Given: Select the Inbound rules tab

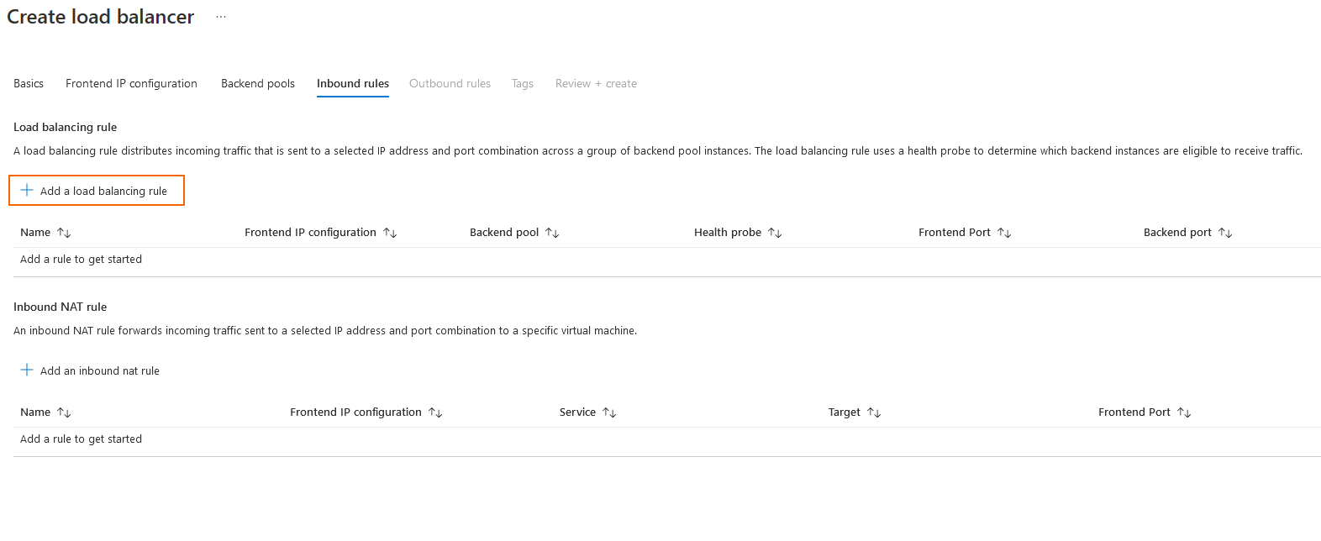Looking at the screenshot, I should [x=353, y=84].
